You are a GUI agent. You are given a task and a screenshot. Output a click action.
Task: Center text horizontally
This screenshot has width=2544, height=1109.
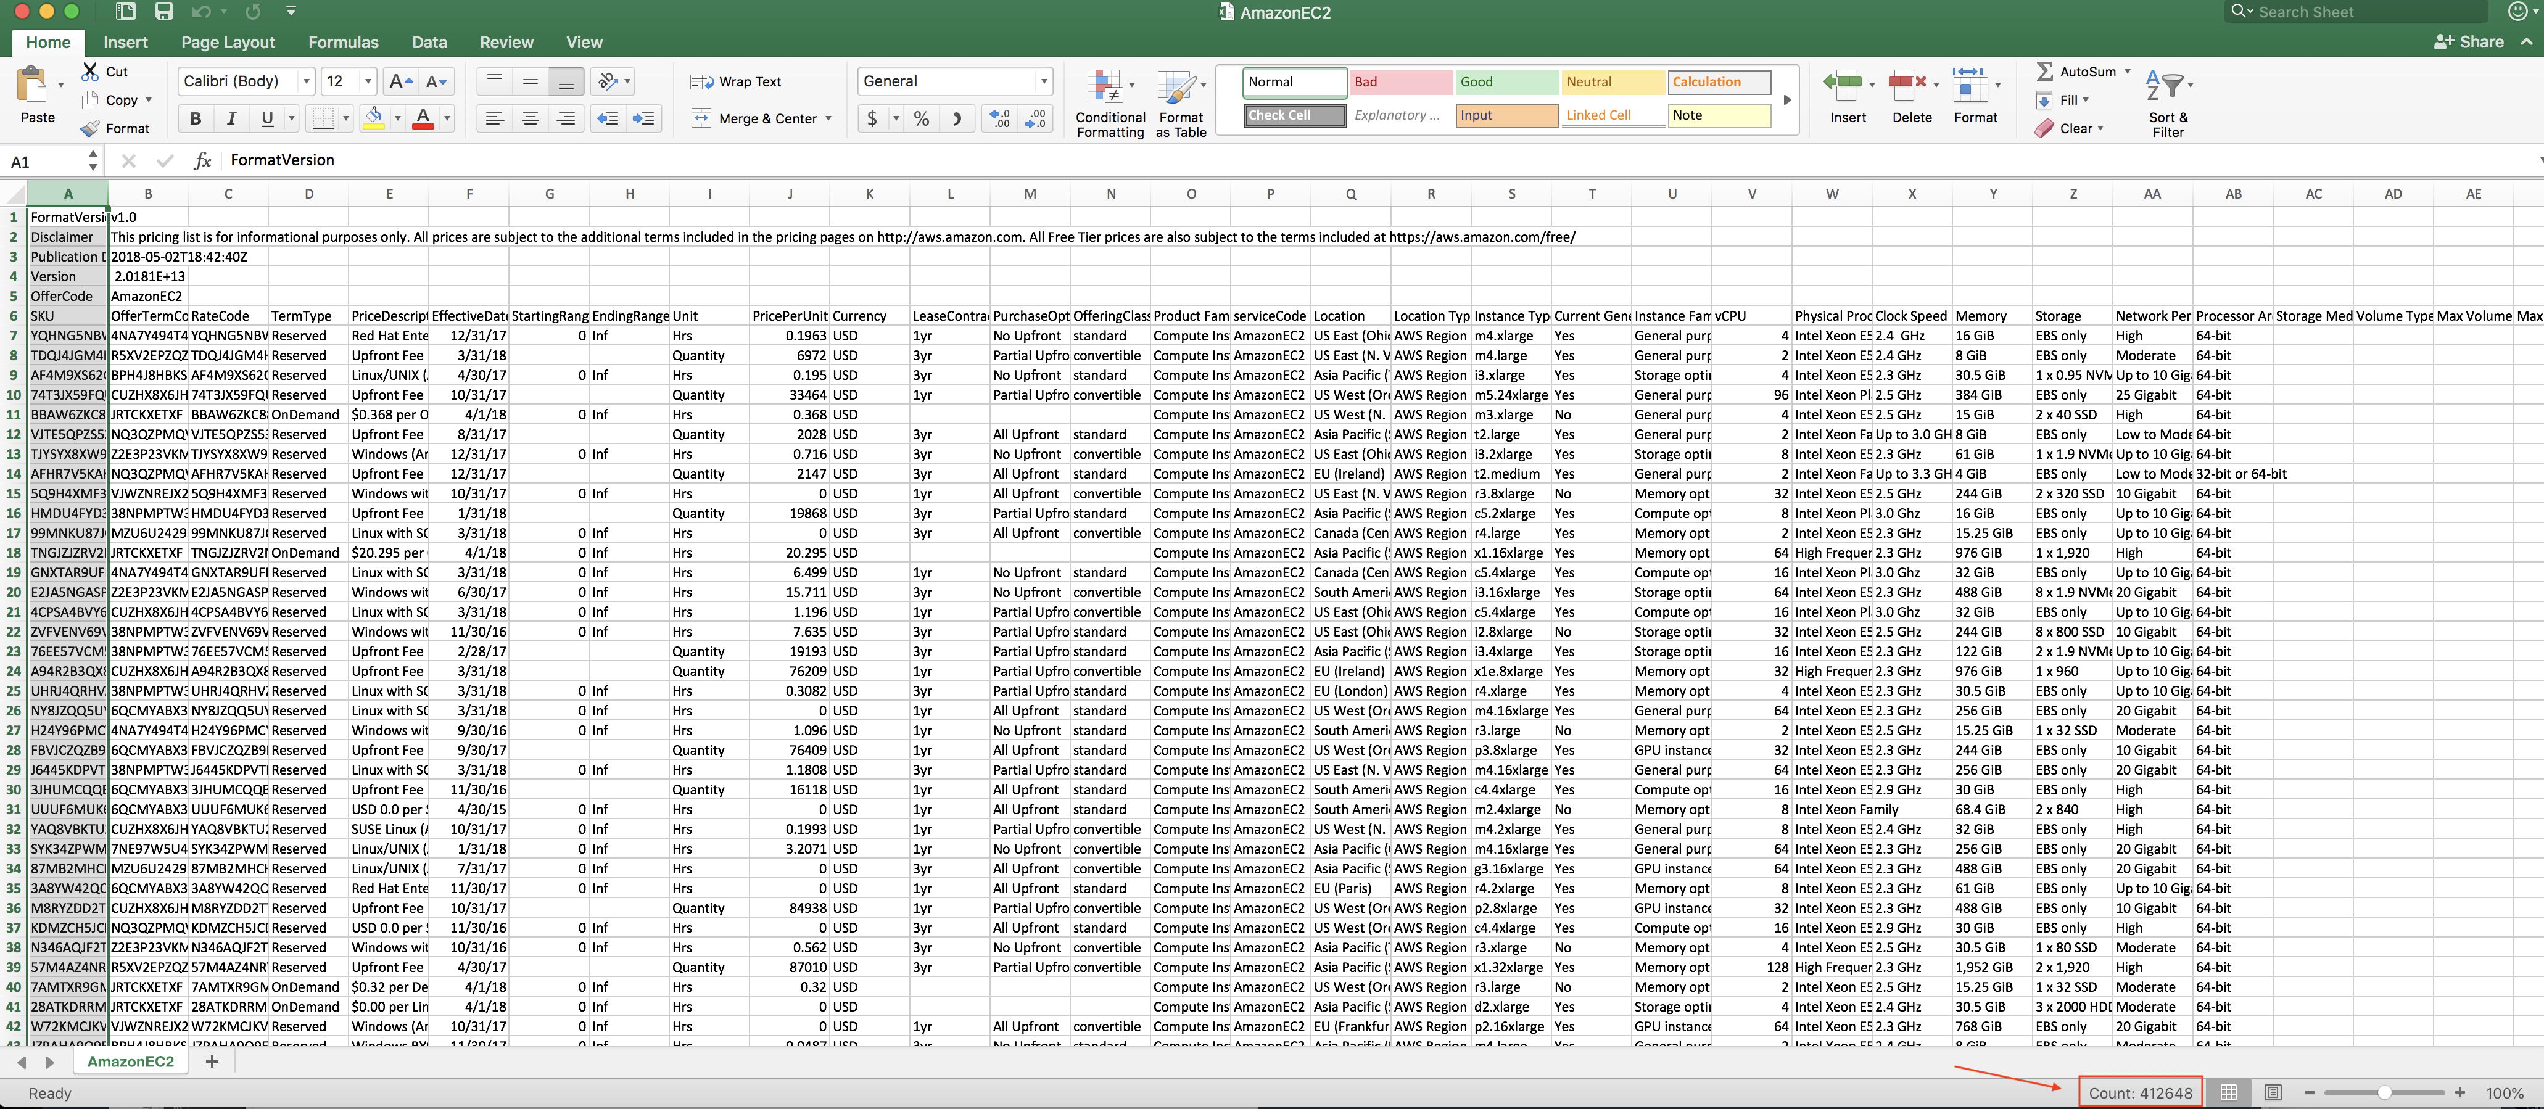coord(531,118)
